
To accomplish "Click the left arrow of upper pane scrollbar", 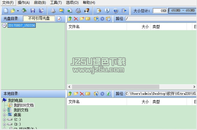I will tap(69, 87).
